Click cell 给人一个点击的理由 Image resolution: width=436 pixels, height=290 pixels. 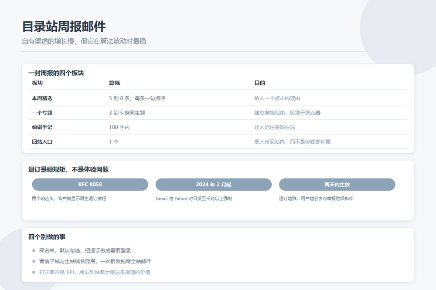click(x=277, y=98)
